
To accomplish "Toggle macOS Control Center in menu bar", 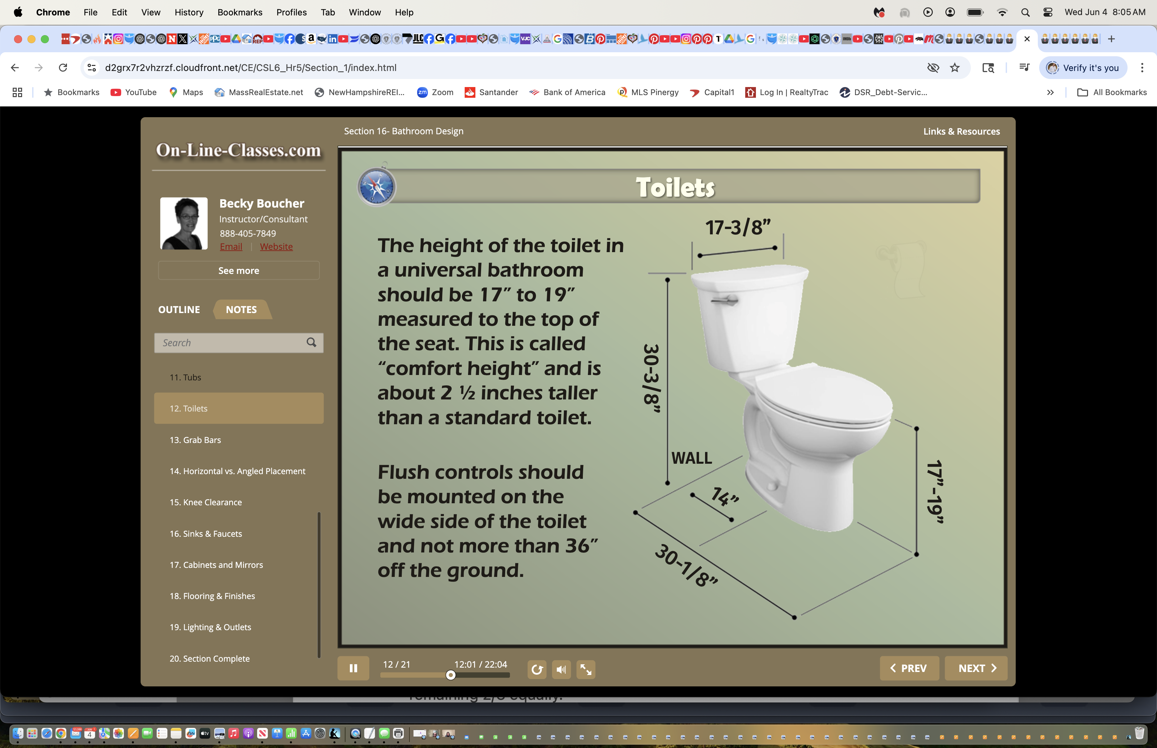I will click(x=1047, y=12).
